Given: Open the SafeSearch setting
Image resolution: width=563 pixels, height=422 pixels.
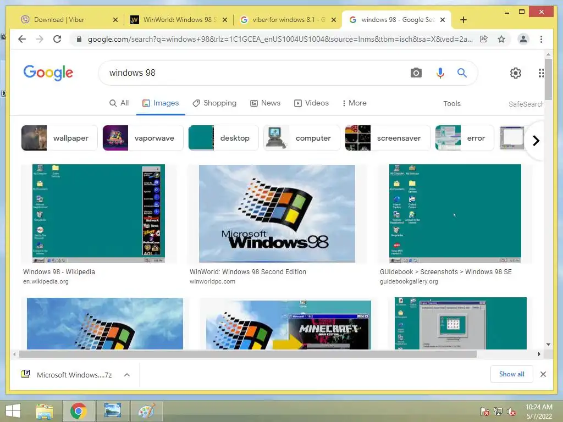Looking at the screenshot, I should (x=526, y=104).
